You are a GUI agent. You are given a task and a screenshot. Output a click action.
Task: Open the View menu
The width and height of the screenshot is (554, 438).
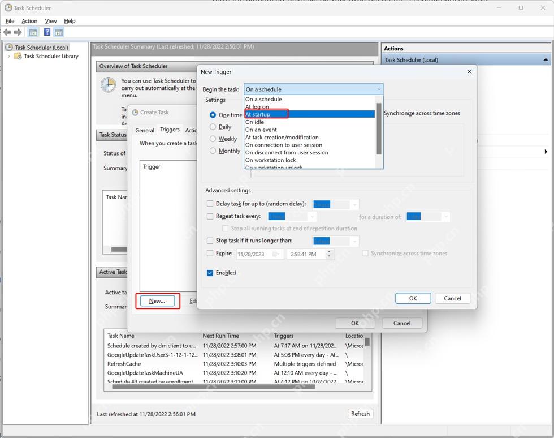click(x=51, y=21)
